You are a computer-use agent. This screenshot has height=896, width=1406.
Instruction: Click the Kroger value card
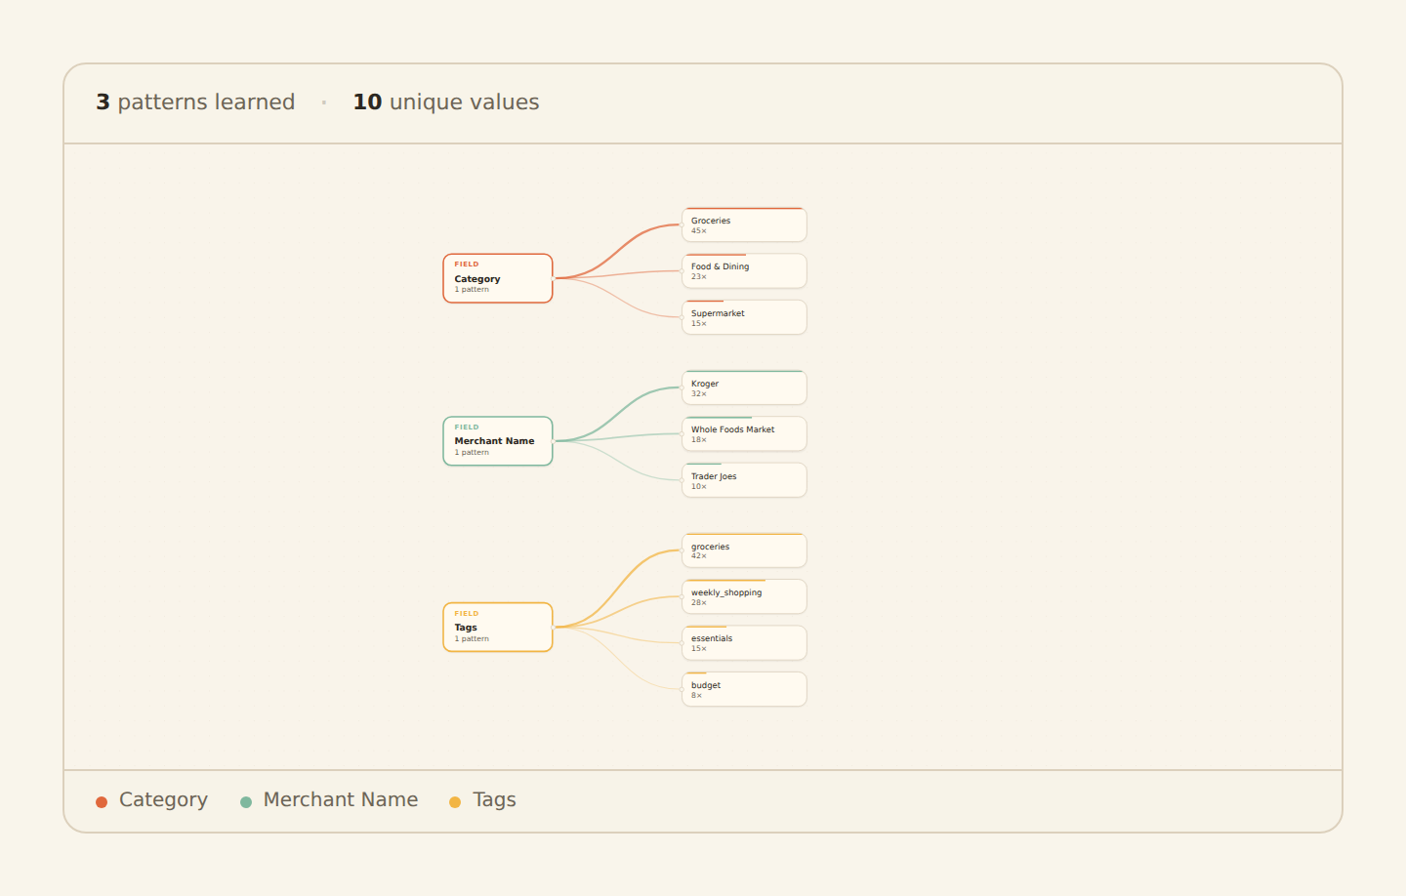point(744,387)
